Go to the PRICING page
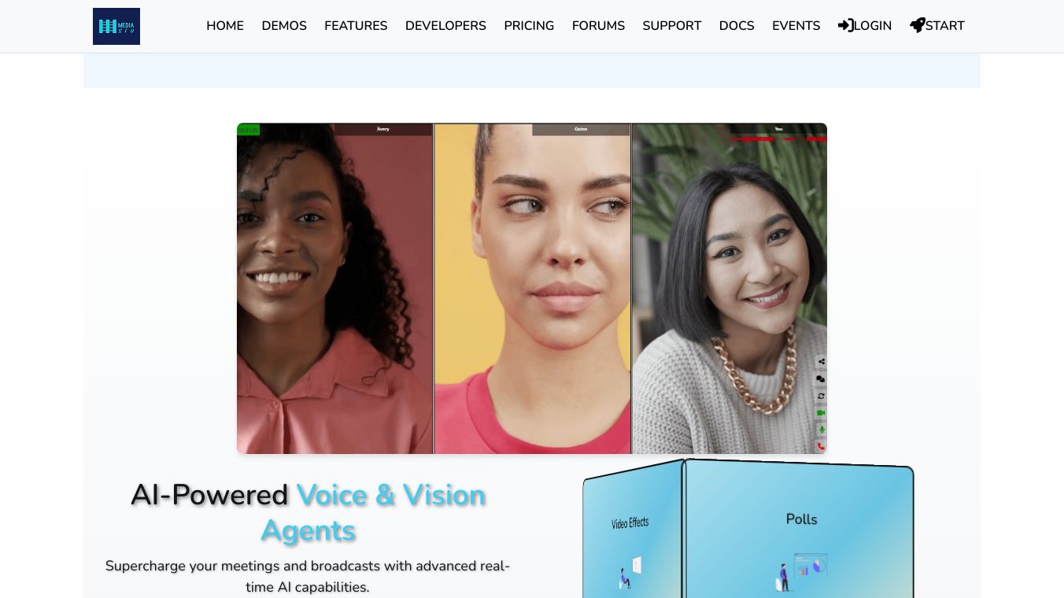This screenshot has height=598, width=1064. (x=529, y=26)
